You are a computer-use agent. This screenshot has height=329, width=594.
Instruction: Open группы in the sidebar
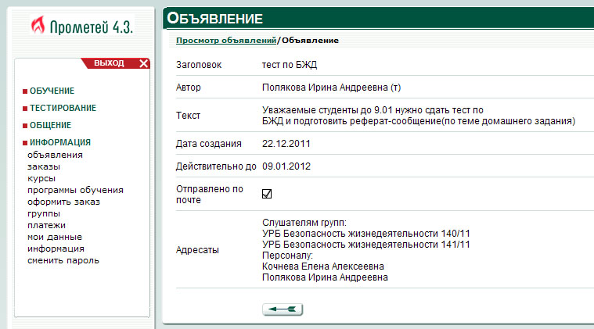44,213
